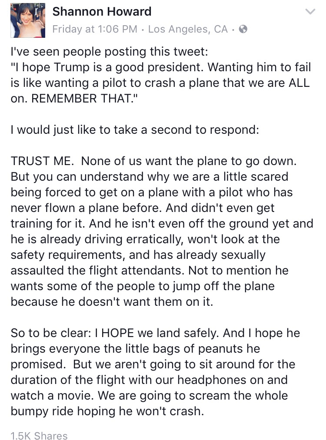
Task: Open the post options chevron menu
Action: pos(310,12)
